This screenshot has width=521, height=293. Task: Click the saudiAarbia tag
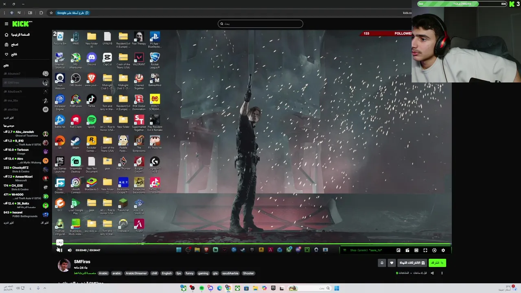pyautogui.click(x=230, y=273)
